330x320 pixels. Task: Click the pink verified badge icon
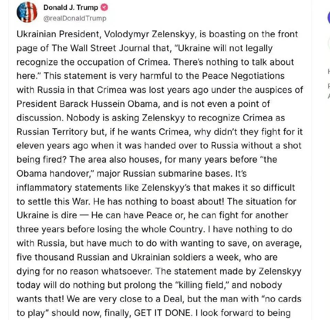[104, 8]
